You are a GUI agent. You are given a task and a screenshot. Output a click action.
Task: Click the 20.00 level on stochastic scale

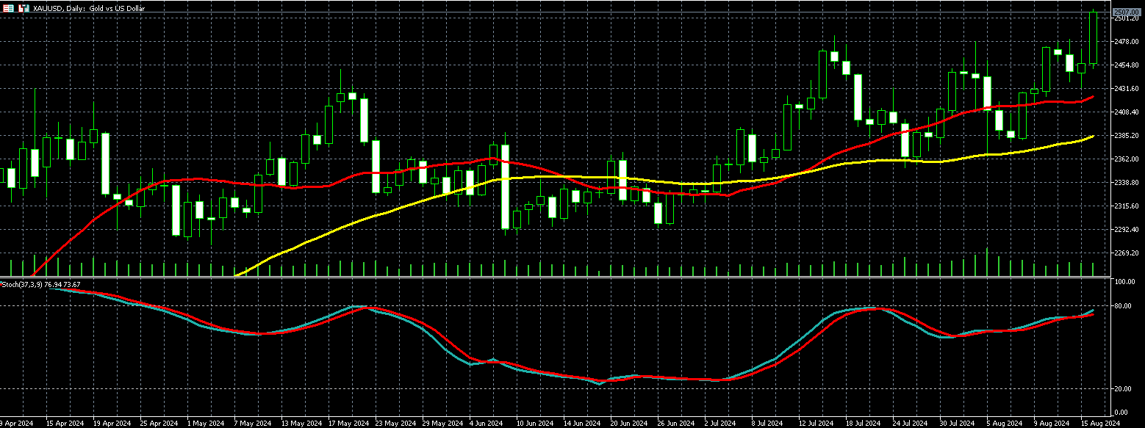tap(1124, 389)
